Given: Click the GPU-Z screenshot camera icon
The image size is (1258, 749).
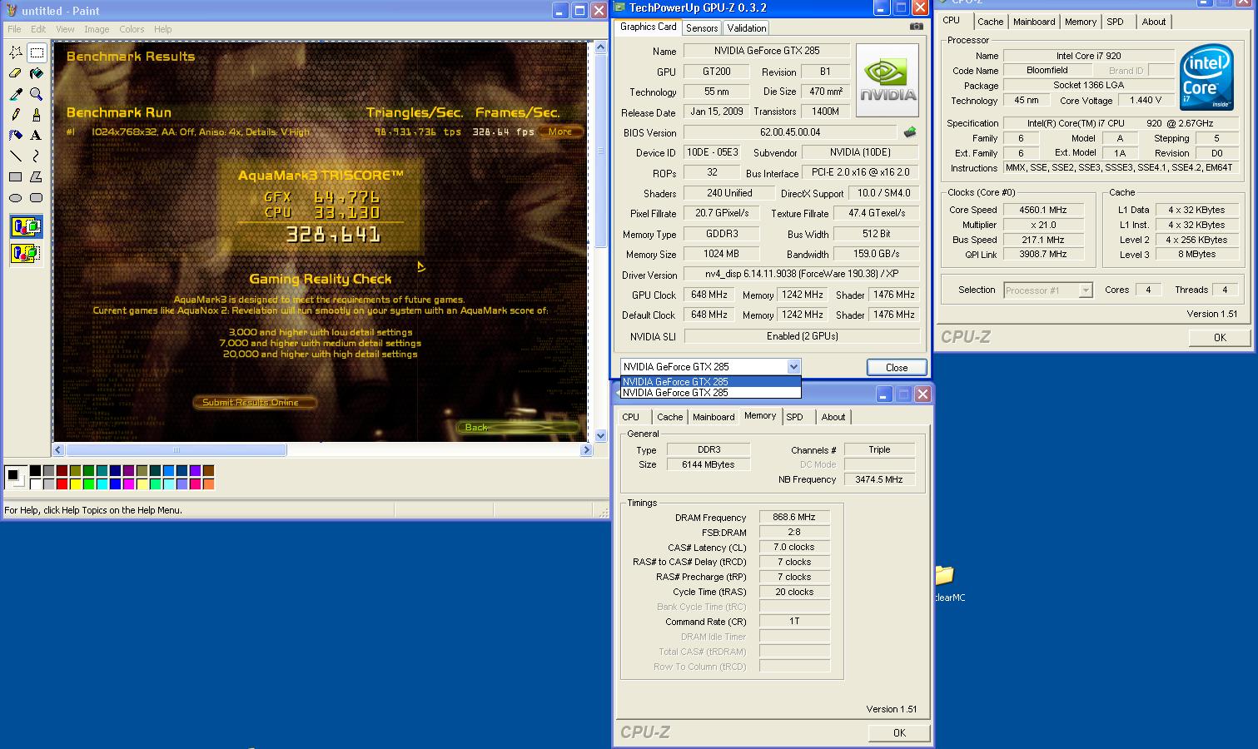Looking at the screenshot, I should (x=916, y=27).
